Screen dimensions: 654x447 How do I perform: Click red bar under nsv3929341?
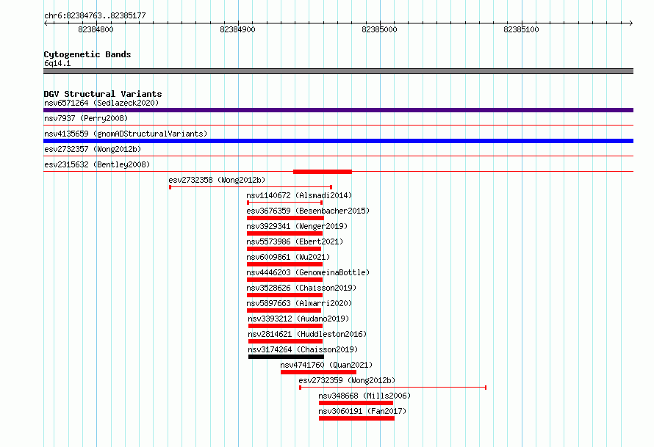(x=285, y=233)
